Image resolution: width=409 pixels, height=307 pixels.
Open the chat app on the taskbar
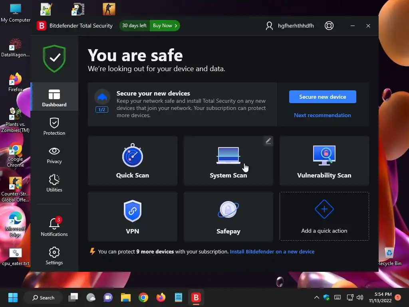click(108, 297)
